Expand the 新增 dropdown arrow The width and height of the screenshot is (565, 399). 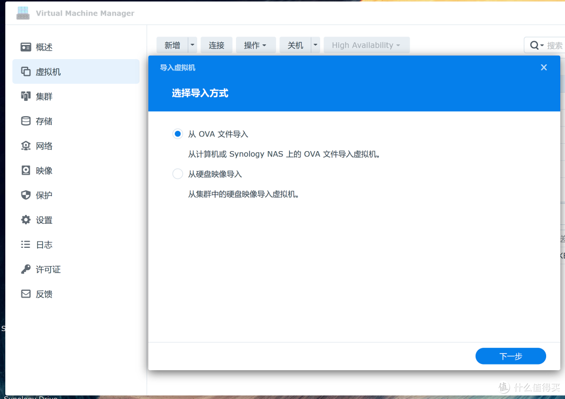(193, 45)
